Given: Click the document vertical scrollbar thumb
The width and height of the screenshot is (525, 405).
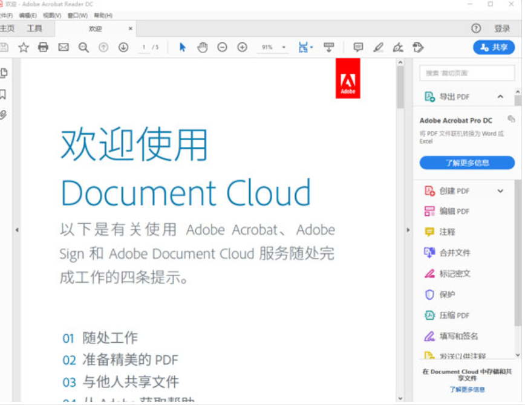Looking at the screenshot, I should (400, 87).
